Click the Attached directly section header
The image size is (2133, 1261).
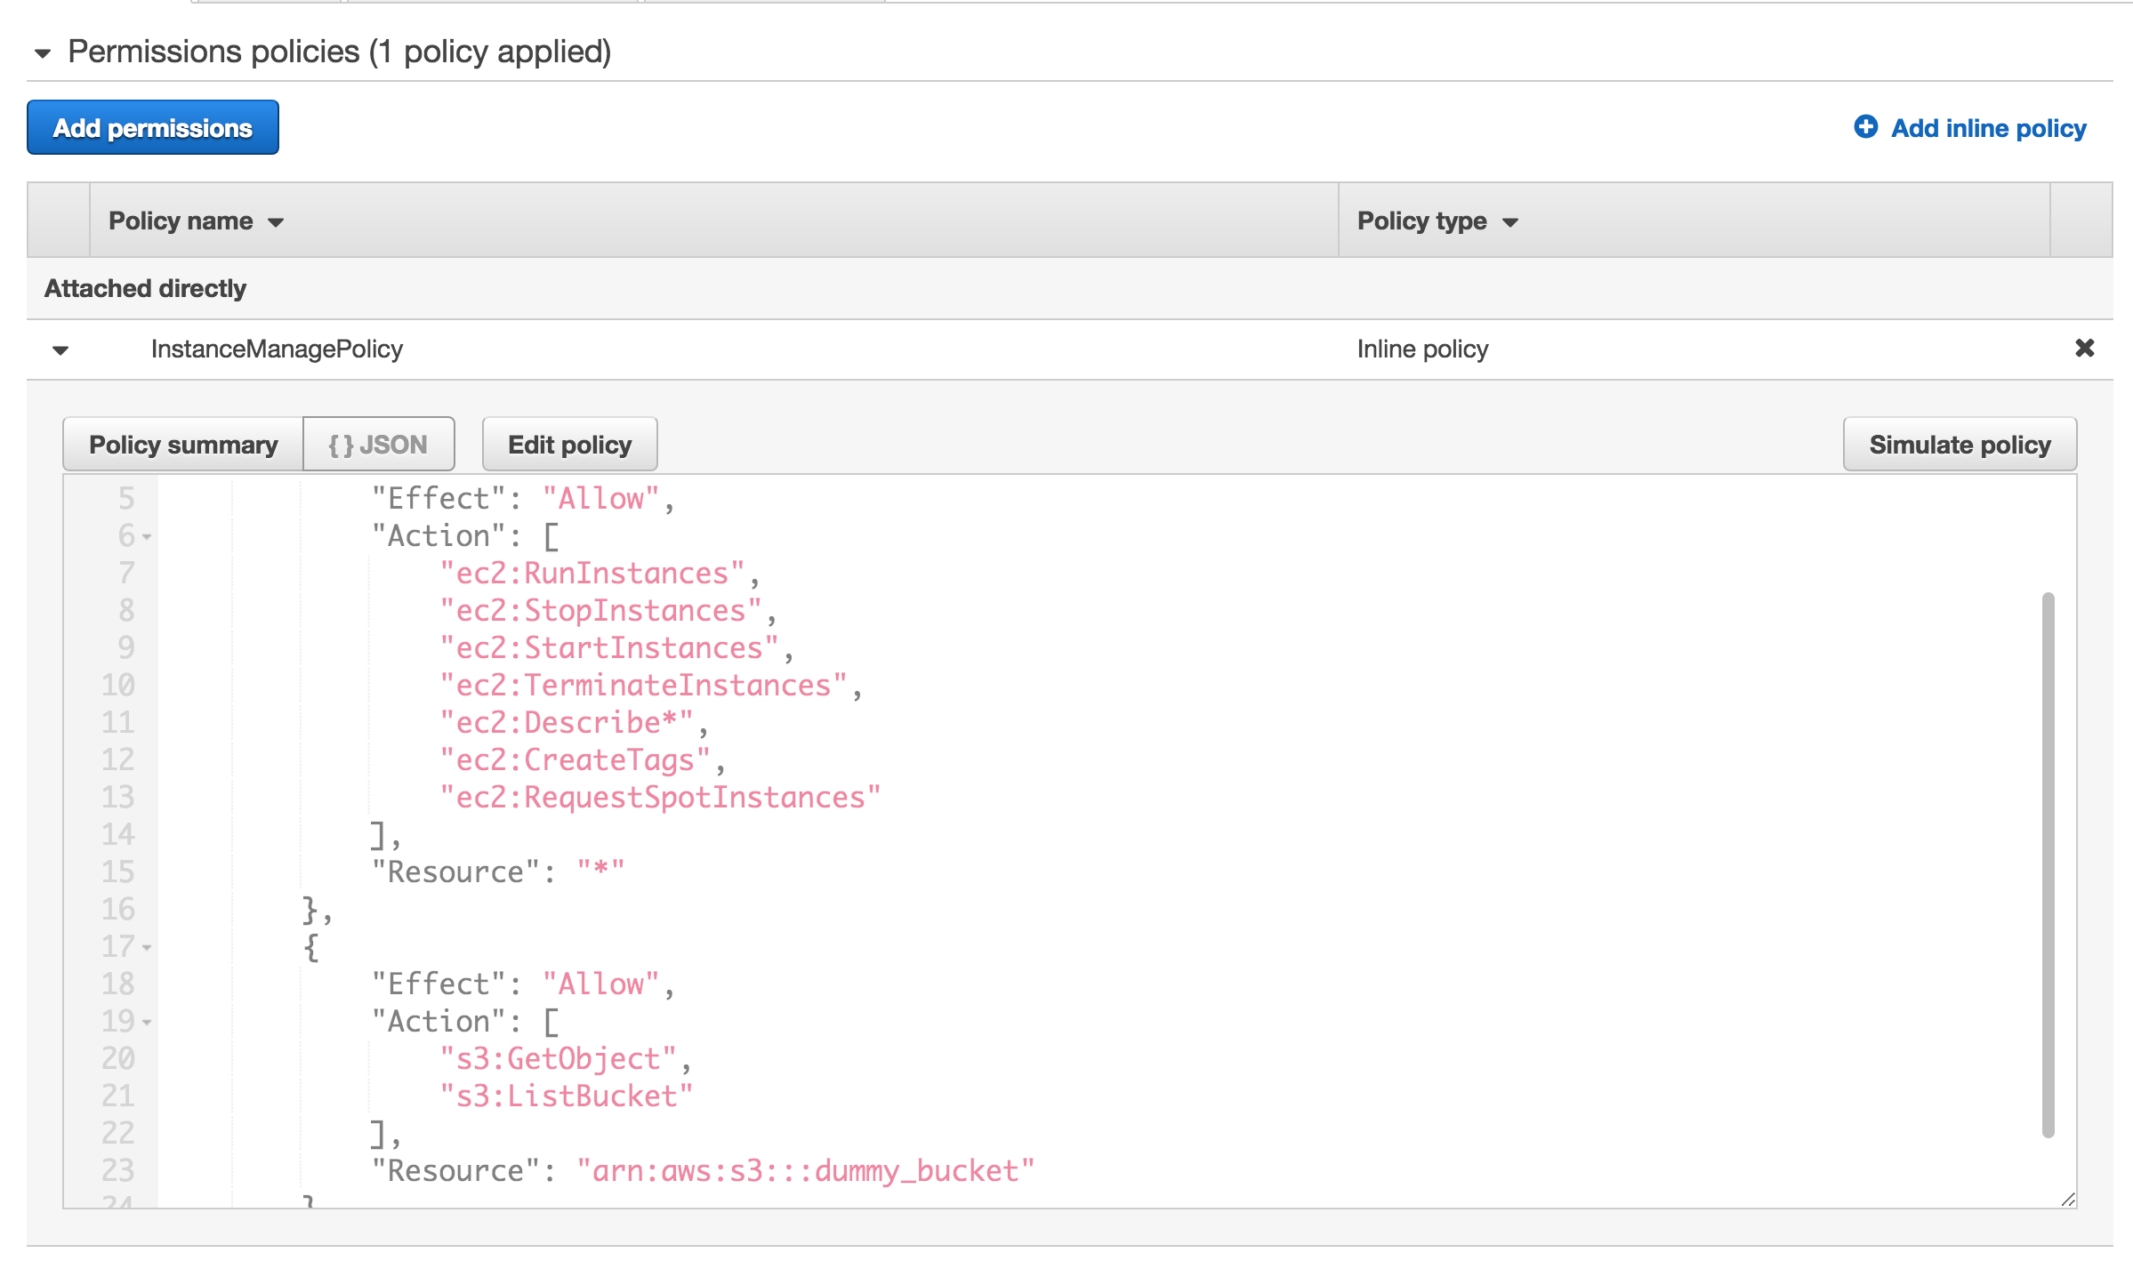coord(145,287)
